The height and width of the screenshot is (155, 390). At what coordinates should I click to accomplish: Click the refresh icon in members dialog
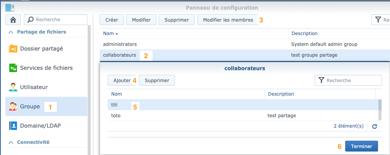(375, 126)
